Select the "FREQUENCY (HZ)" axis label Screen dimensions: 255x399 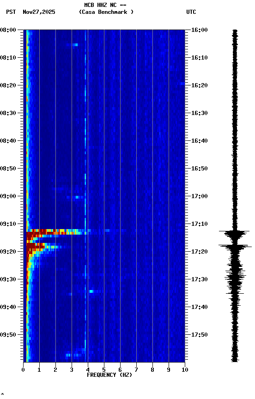[x=109, y=375]
